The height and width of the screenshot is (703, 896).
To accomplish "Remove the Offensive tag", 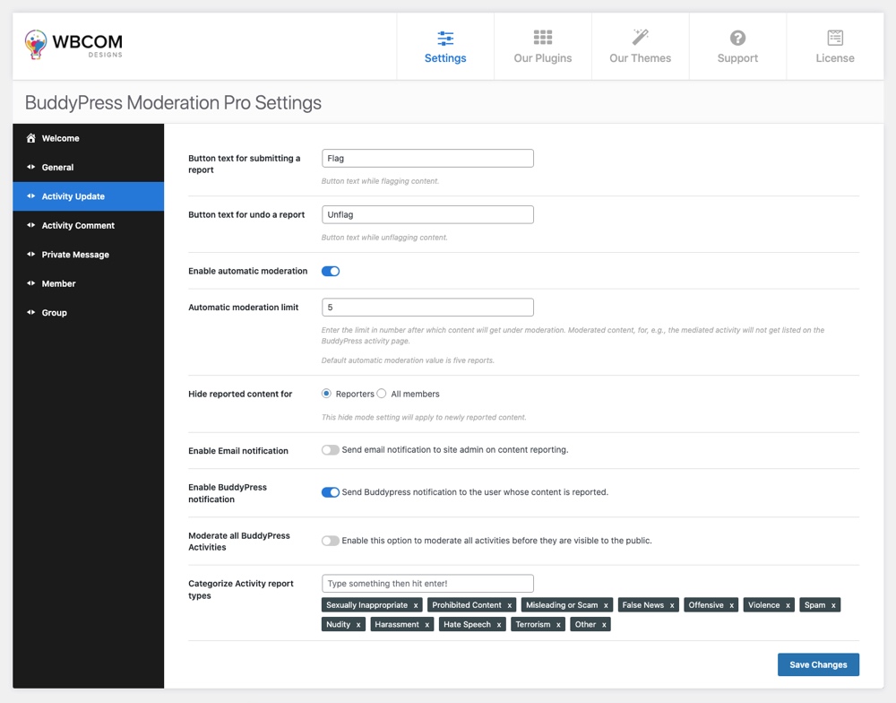I will 731,605.
